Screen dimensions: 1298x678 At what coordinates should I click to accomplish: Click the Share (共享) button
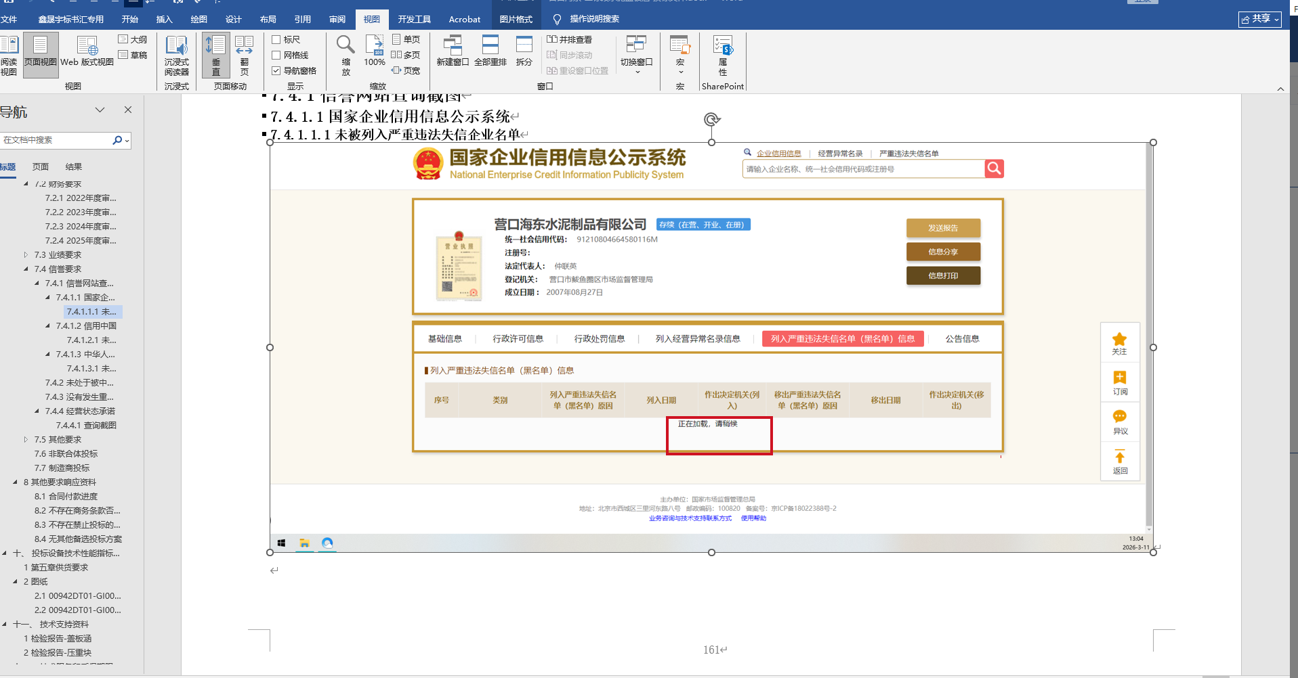1260,19
